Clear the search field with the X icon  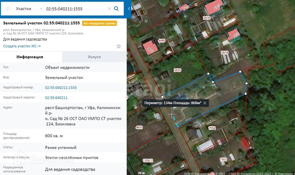tap(109, 9)
